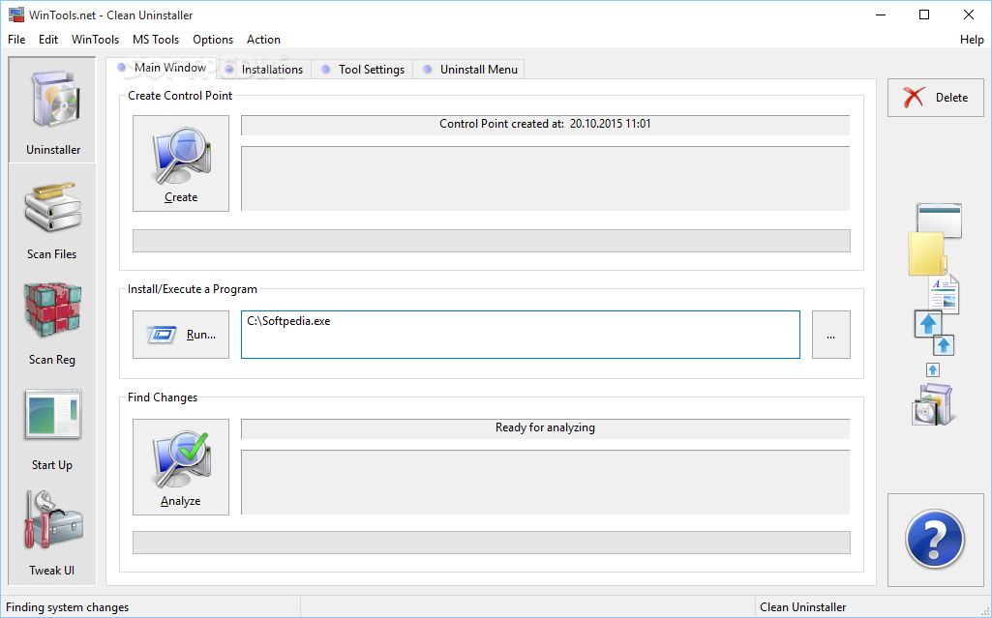The width and height of the screenshot is (992, 618).
Task: Click the 'Control Point created at' status text
Action: pos(545,124)
